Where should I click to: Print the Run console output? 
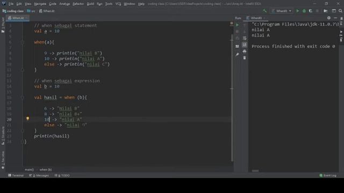point(245,51)
